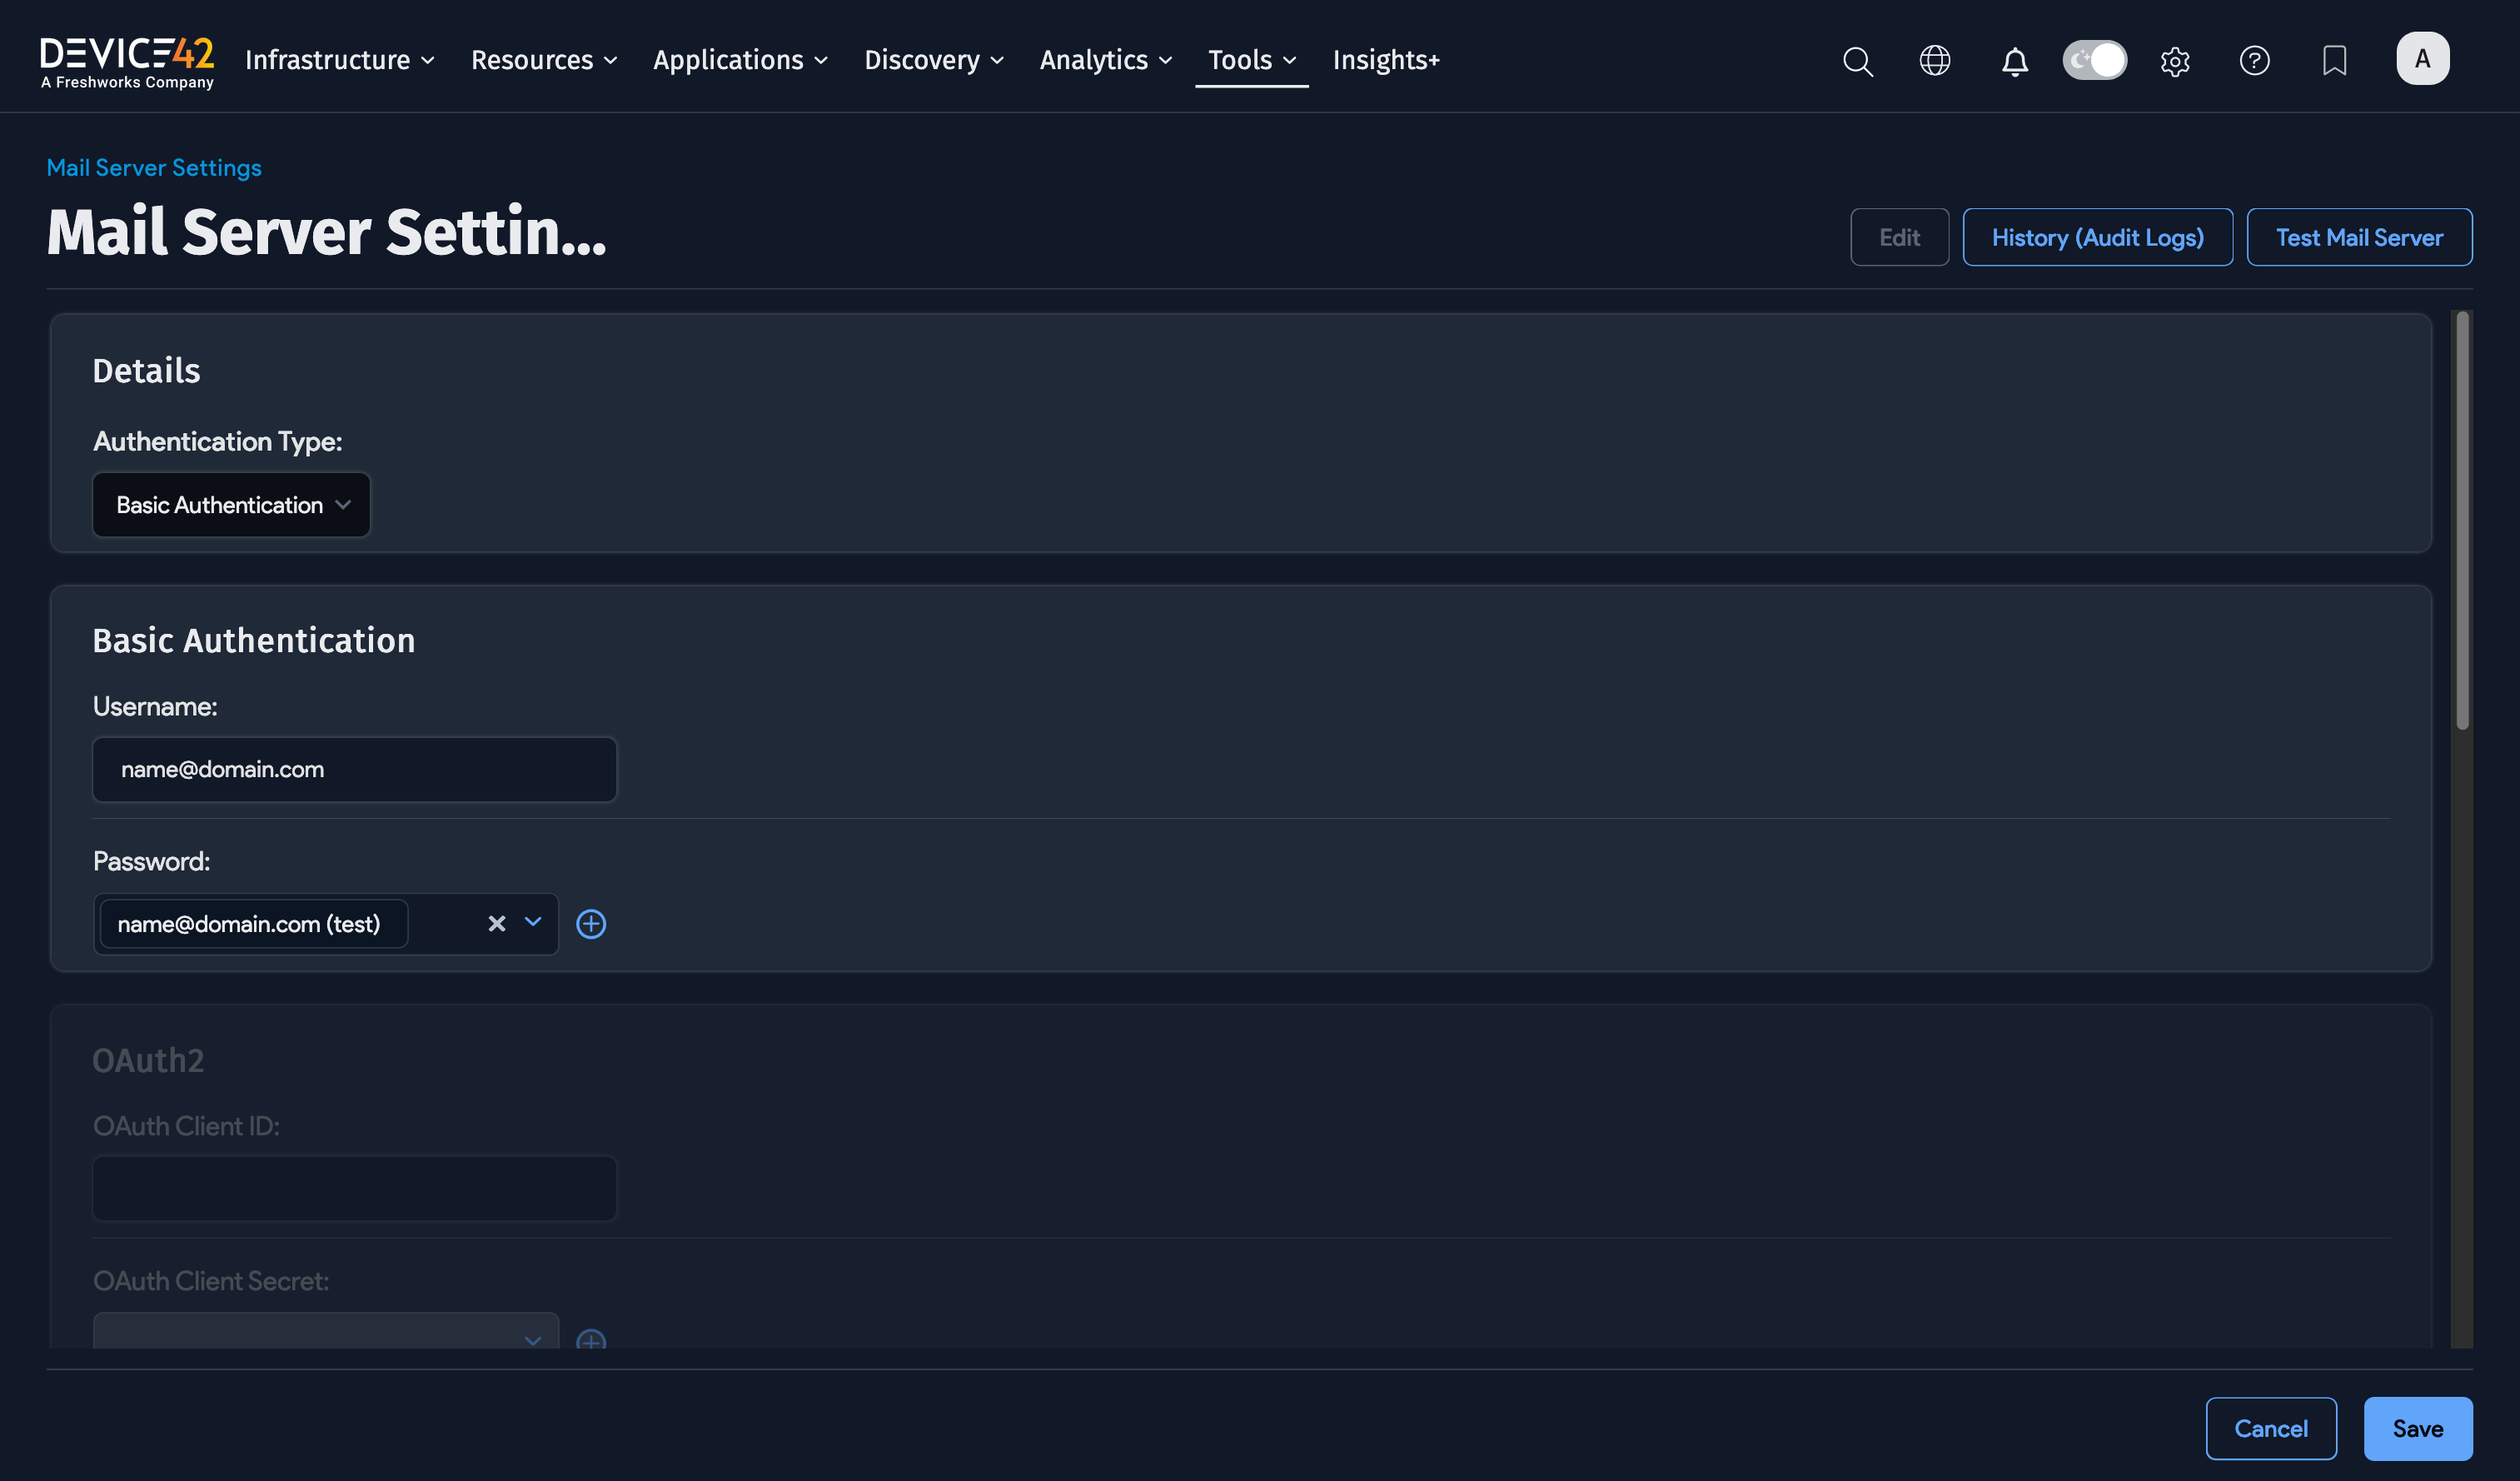Click the Edit button
This screenshot has width=2520, height=1481.
[x=1899, y=237]
